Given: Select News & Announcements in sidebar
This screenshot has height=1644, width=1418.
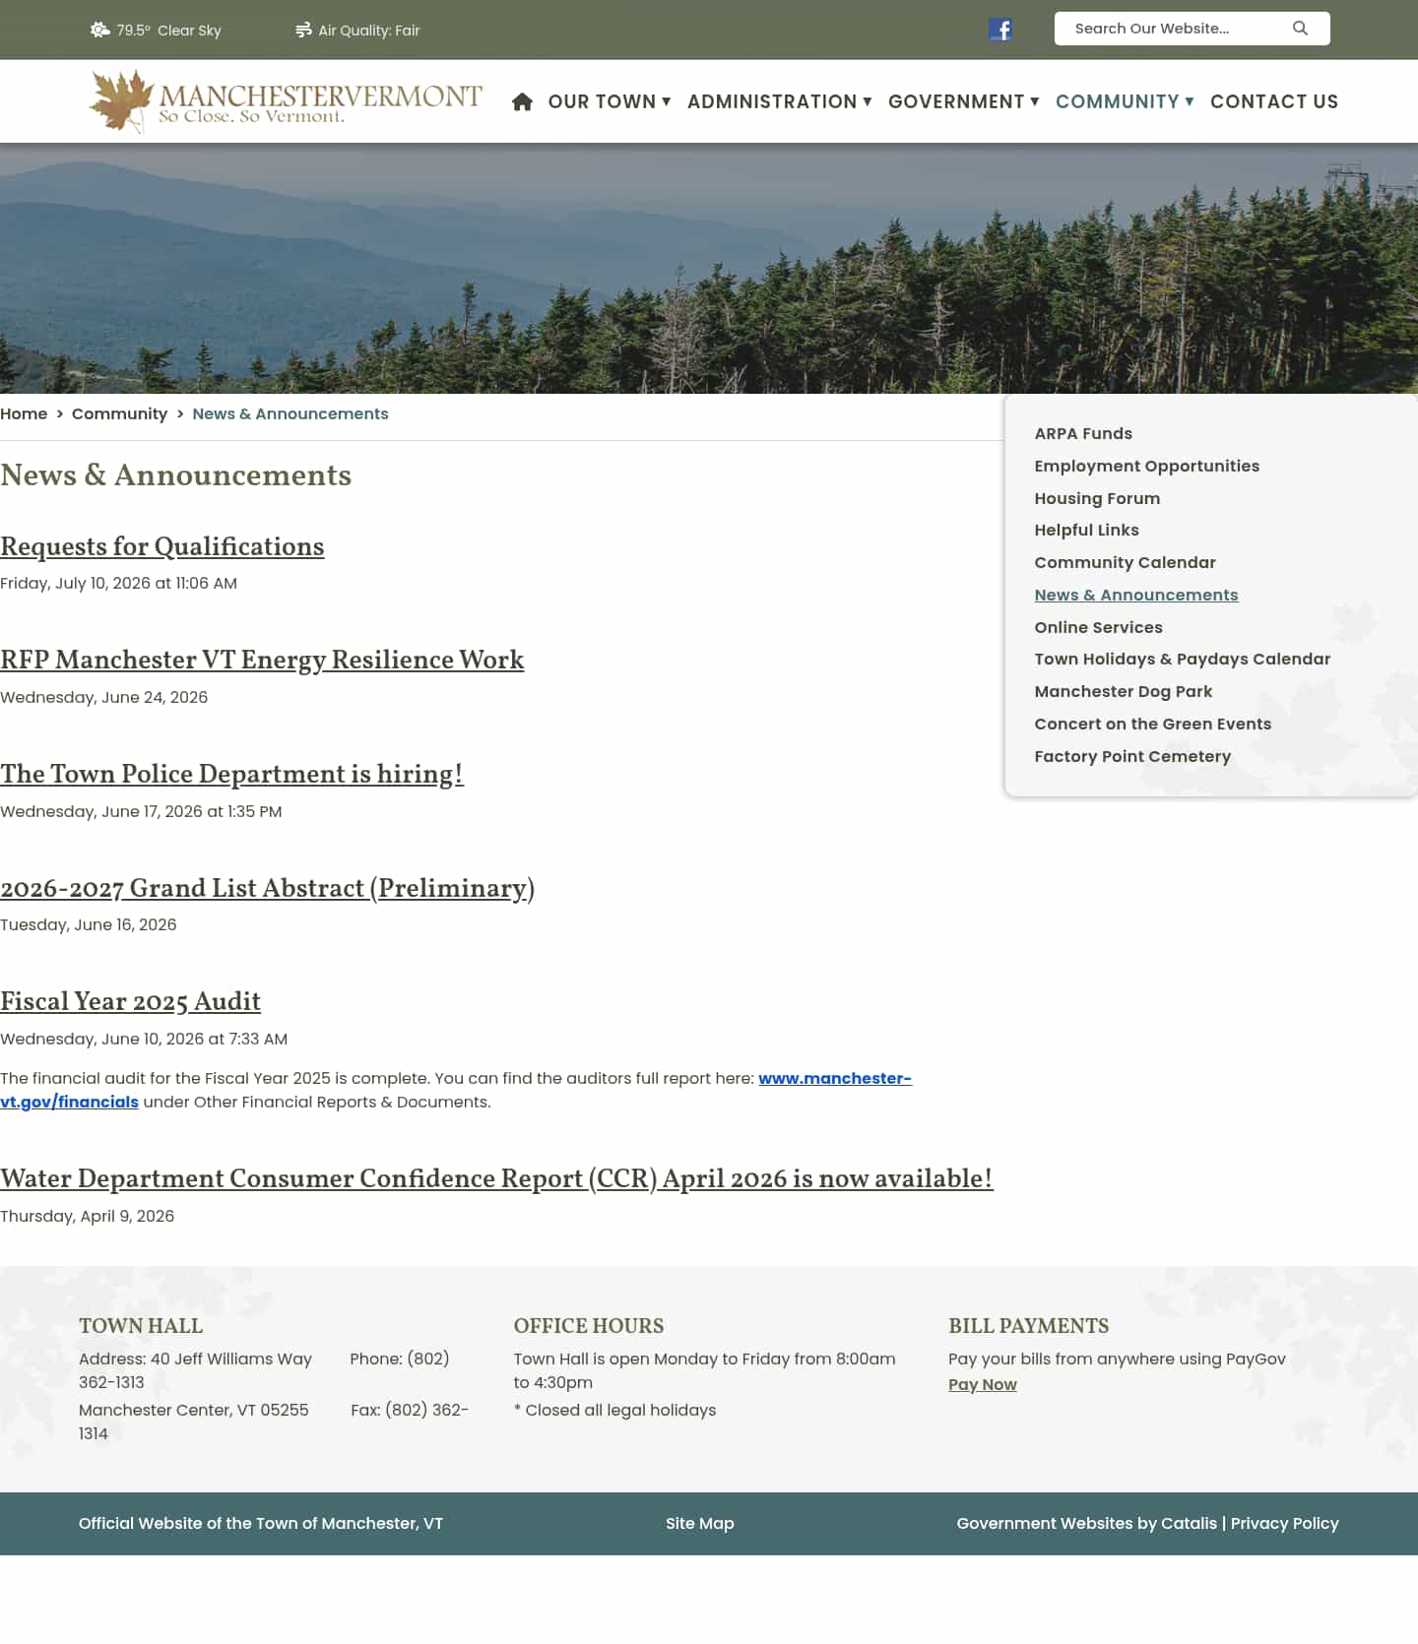Looking at the screenshot, I should coord(1135,595).
